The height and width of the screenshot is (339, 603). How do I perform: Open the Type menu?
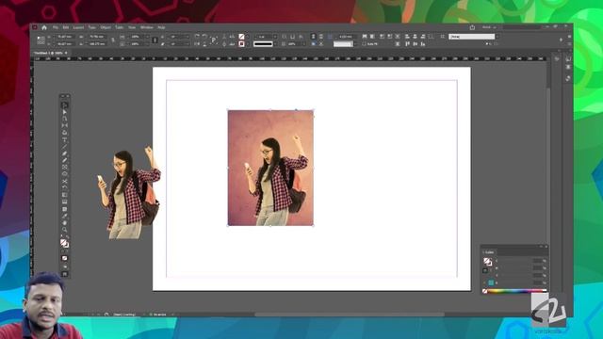coord(92,27)
